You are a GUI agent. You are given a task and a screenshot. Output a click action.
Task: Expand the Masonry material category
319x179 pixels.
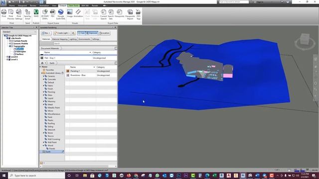(43, 101)
